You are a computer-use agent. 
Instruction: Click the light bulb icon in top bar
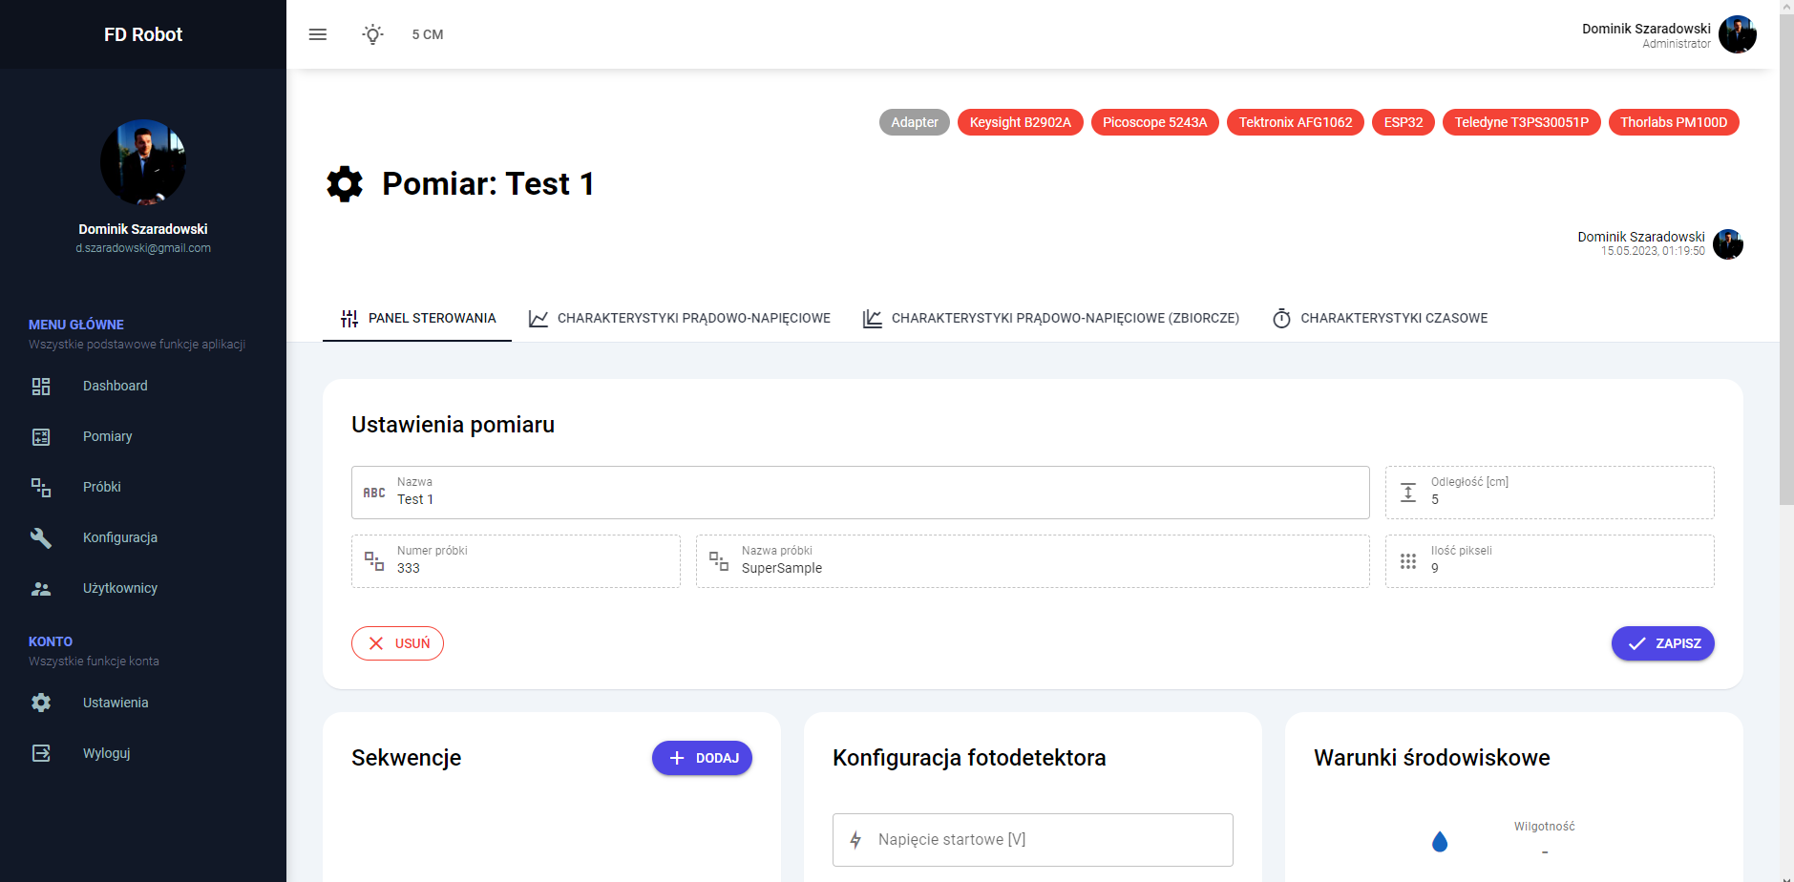coord(373,34)
